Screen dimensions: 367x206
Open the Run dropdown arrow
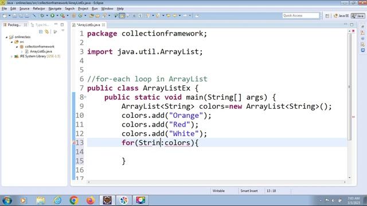coord(57,15)
